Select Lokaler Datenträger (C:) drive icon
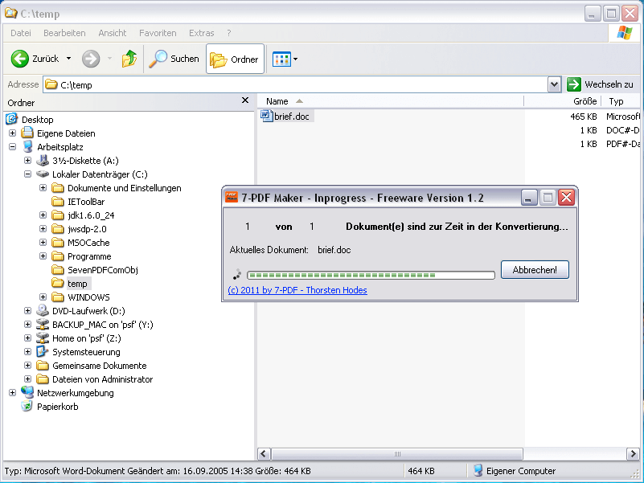The width and height of the screenshot is (644, 483). (43, 174)
